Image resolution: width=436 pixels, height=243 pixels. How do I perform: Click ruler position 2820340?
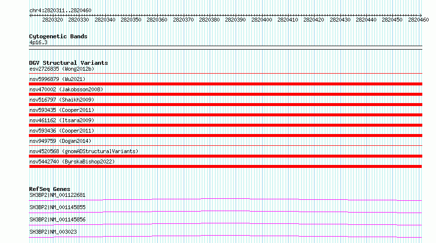(x=105, y=20)
